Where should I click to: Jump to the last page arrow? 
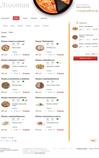pyautogui.click(x=12, y=141)
